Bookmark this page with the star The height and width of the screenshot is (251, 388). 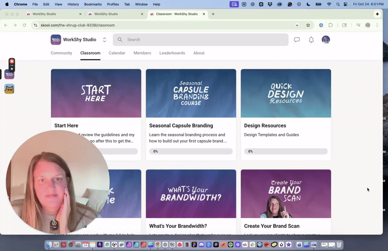click(x=308, y=25)
